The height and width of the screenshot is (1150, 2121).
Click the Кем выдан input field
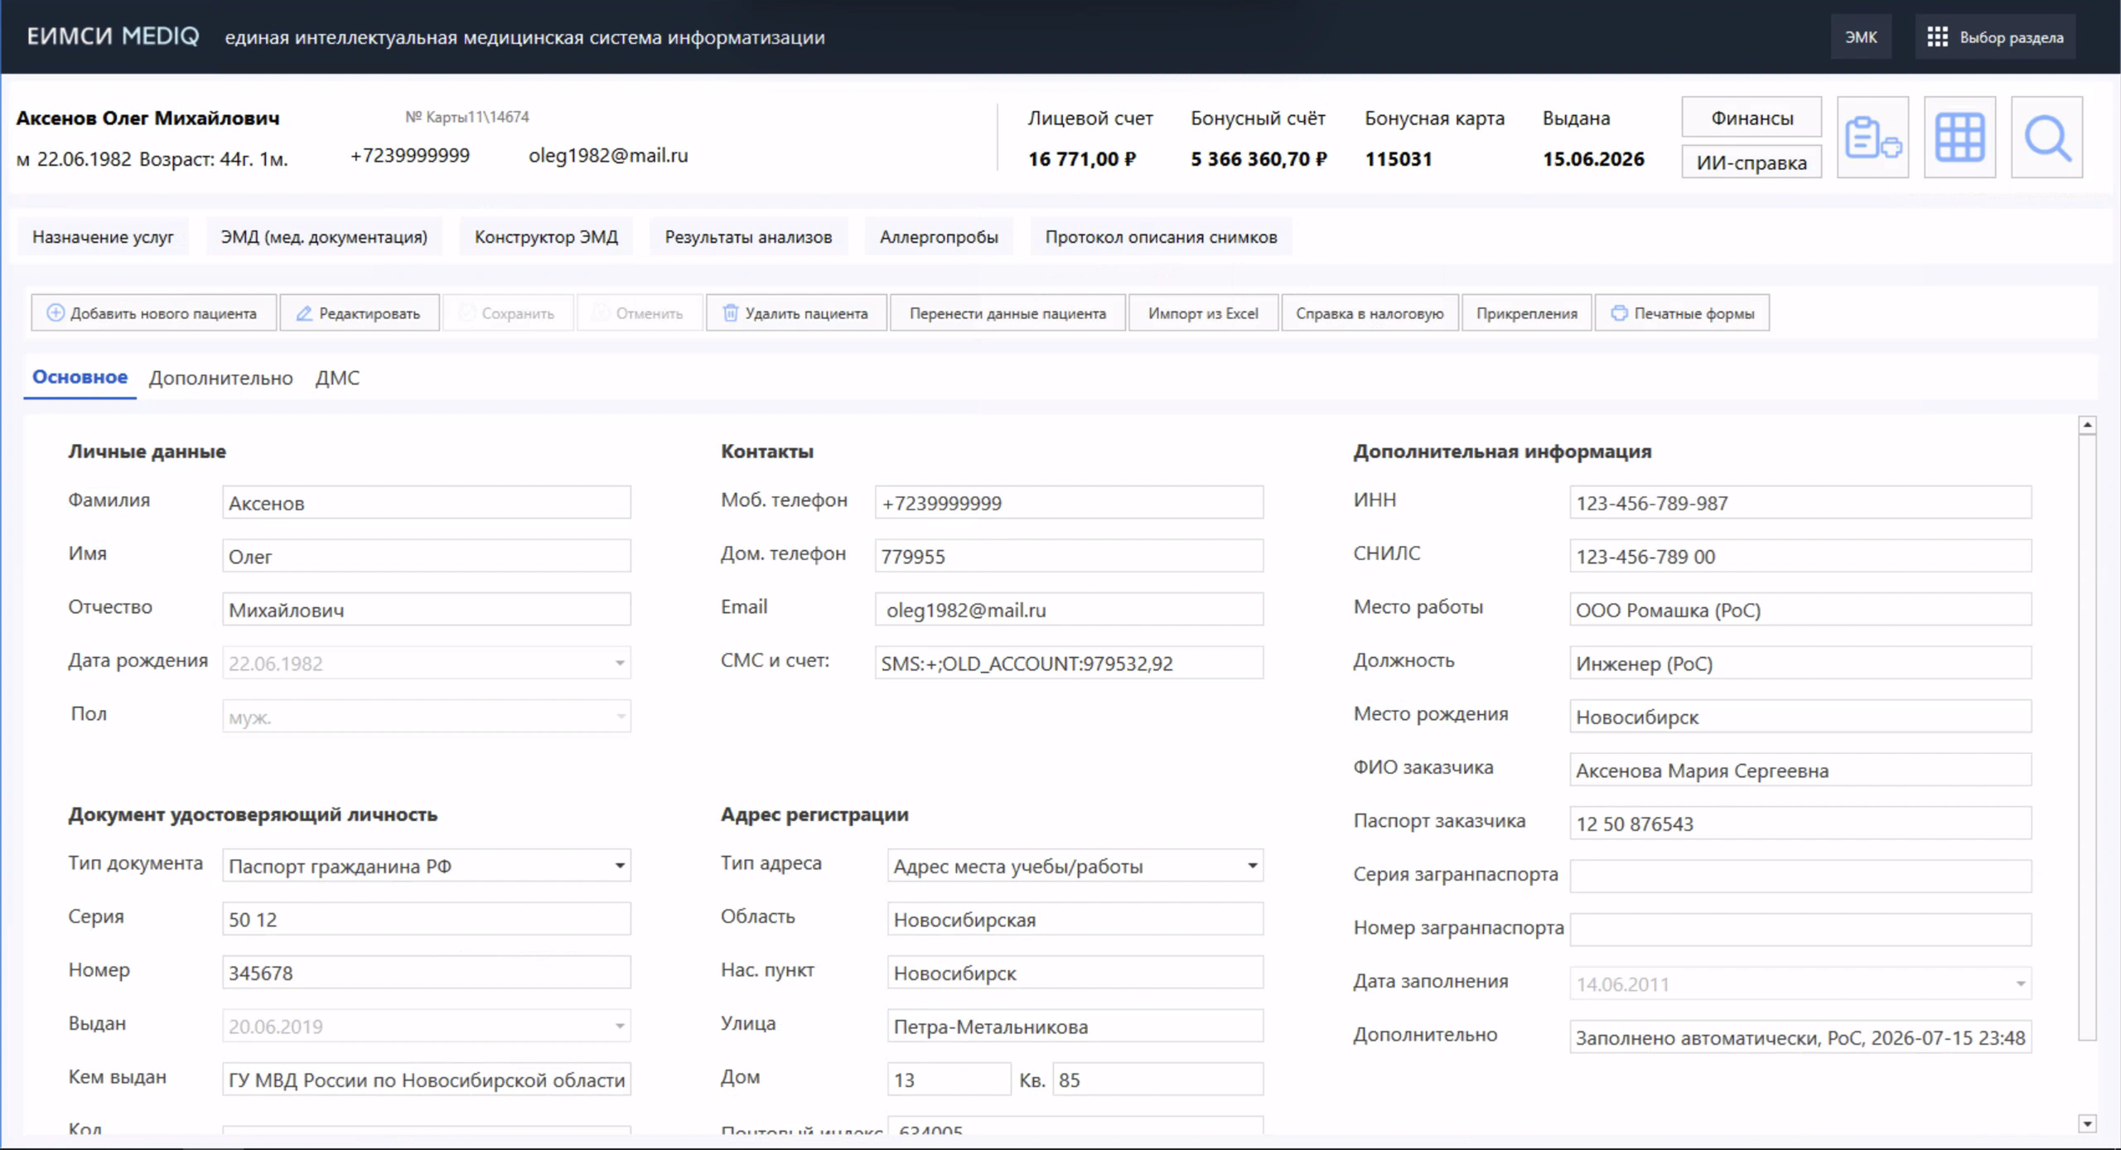pos(426,1080)
